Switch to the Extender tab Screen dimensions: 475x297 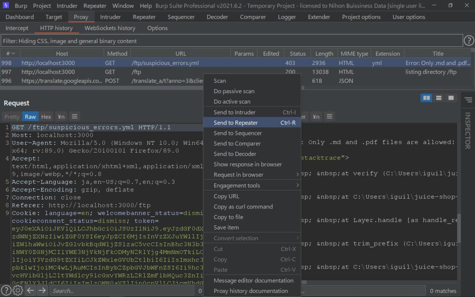coord(319,17)
